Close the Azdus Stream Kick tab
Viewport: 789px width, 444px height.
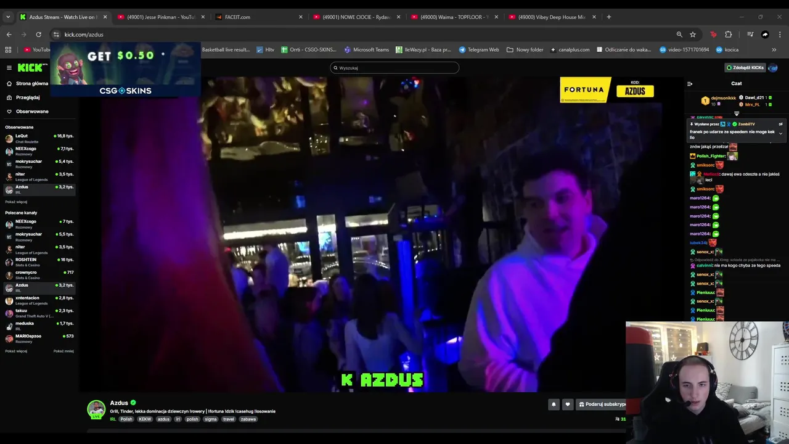pos(105,17)
